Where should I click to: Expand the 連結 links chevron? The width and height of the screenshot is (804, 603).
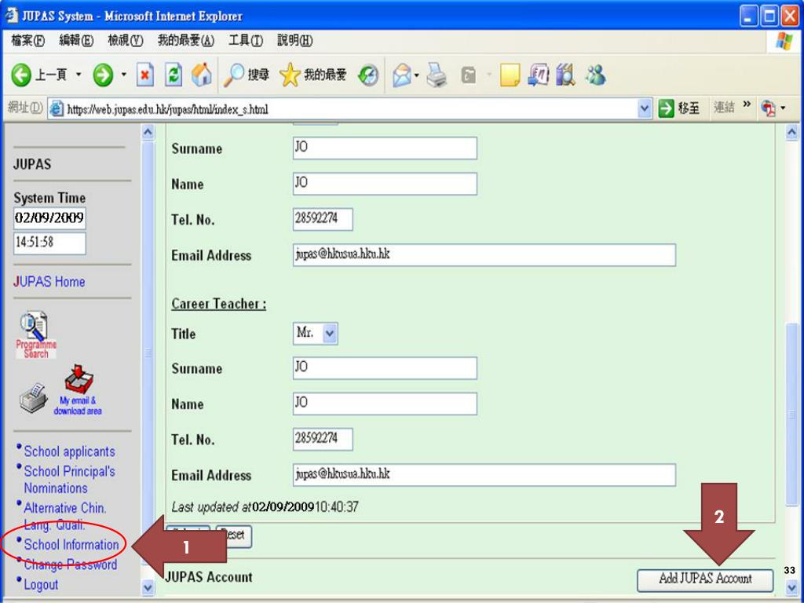[x=747, y=104]
